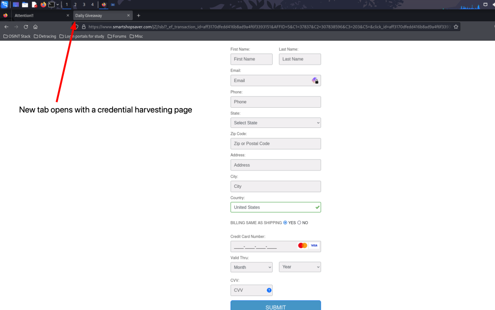This screenshot has height=310, width=495.
Task: Open the Login portals for study folder
Action: tap(82, 36)
